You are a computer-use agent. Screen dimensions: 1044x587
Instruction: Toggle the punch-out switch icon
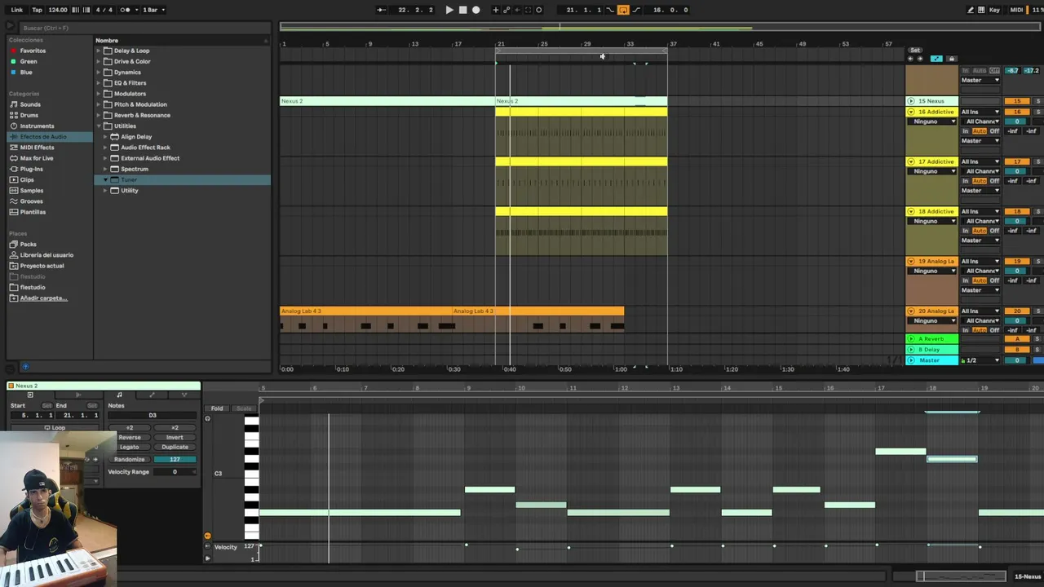point(636,10)
